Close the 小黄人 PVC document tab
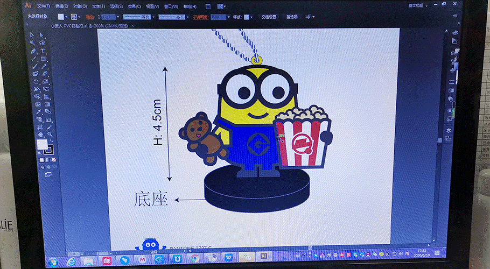The image size is (490, 269). [132, 26]
